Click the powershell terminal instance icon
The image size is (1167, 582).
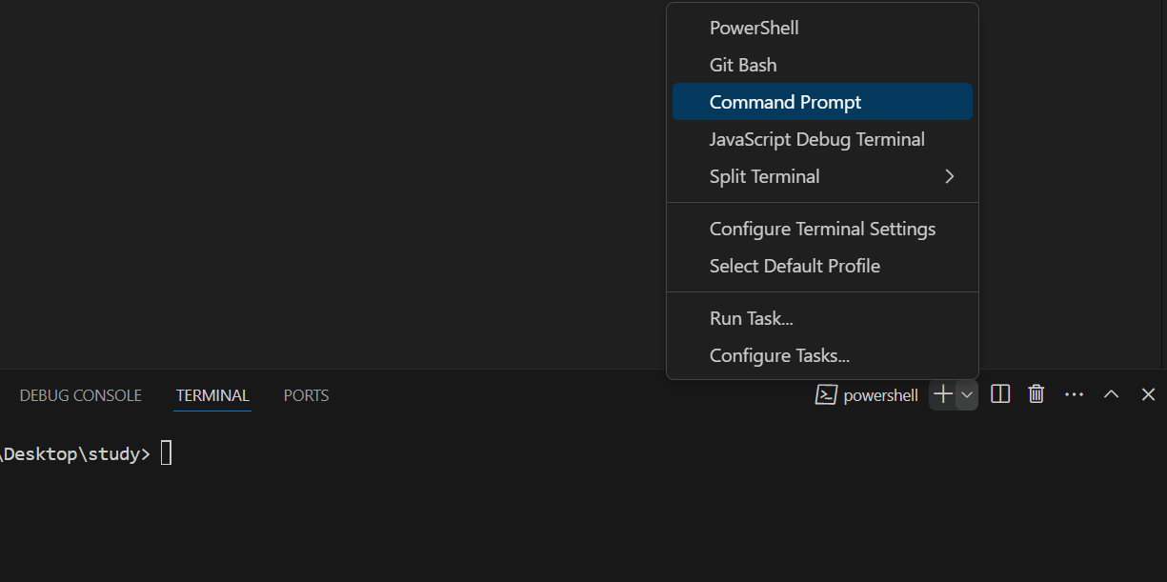pos(826,395)
